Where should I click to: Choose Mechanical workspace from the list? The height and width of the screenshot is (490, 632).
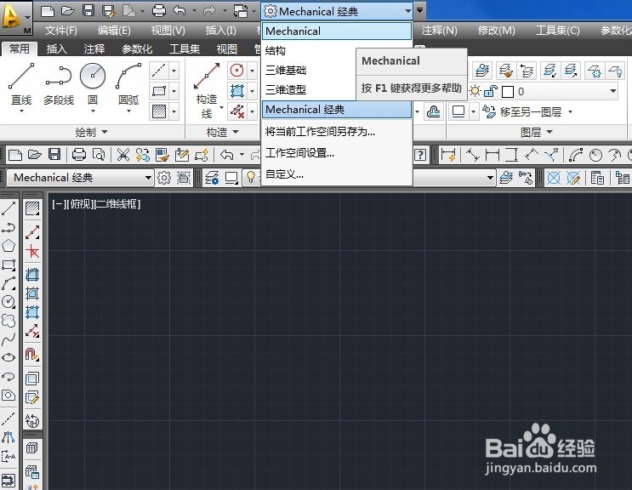[337, 31]
